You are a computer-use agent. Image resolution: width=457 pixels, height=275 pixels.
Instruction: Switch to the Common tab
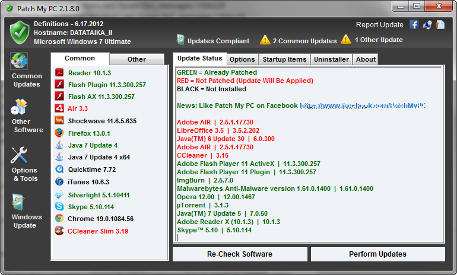pos(80,58)
